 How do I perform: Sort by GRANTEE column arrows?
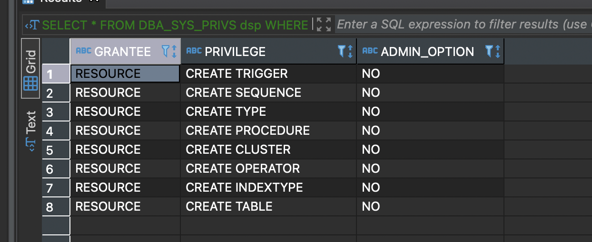(174, 51)
